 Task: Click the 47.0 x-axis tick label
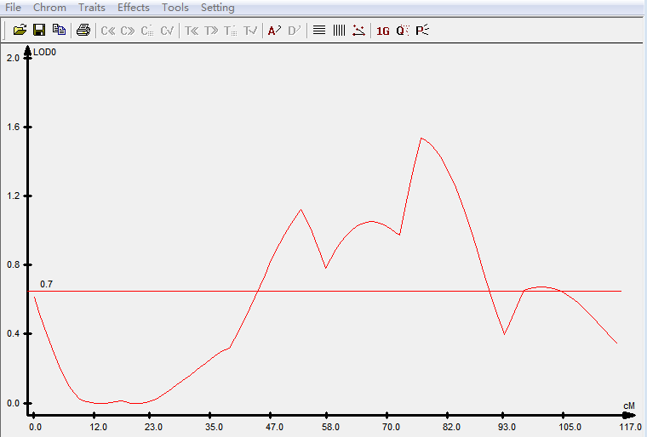click(274, 427)
